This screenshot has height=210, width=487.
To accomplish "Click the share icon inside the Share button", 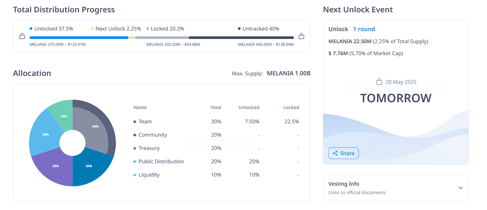I will click(x=335, y=153).
